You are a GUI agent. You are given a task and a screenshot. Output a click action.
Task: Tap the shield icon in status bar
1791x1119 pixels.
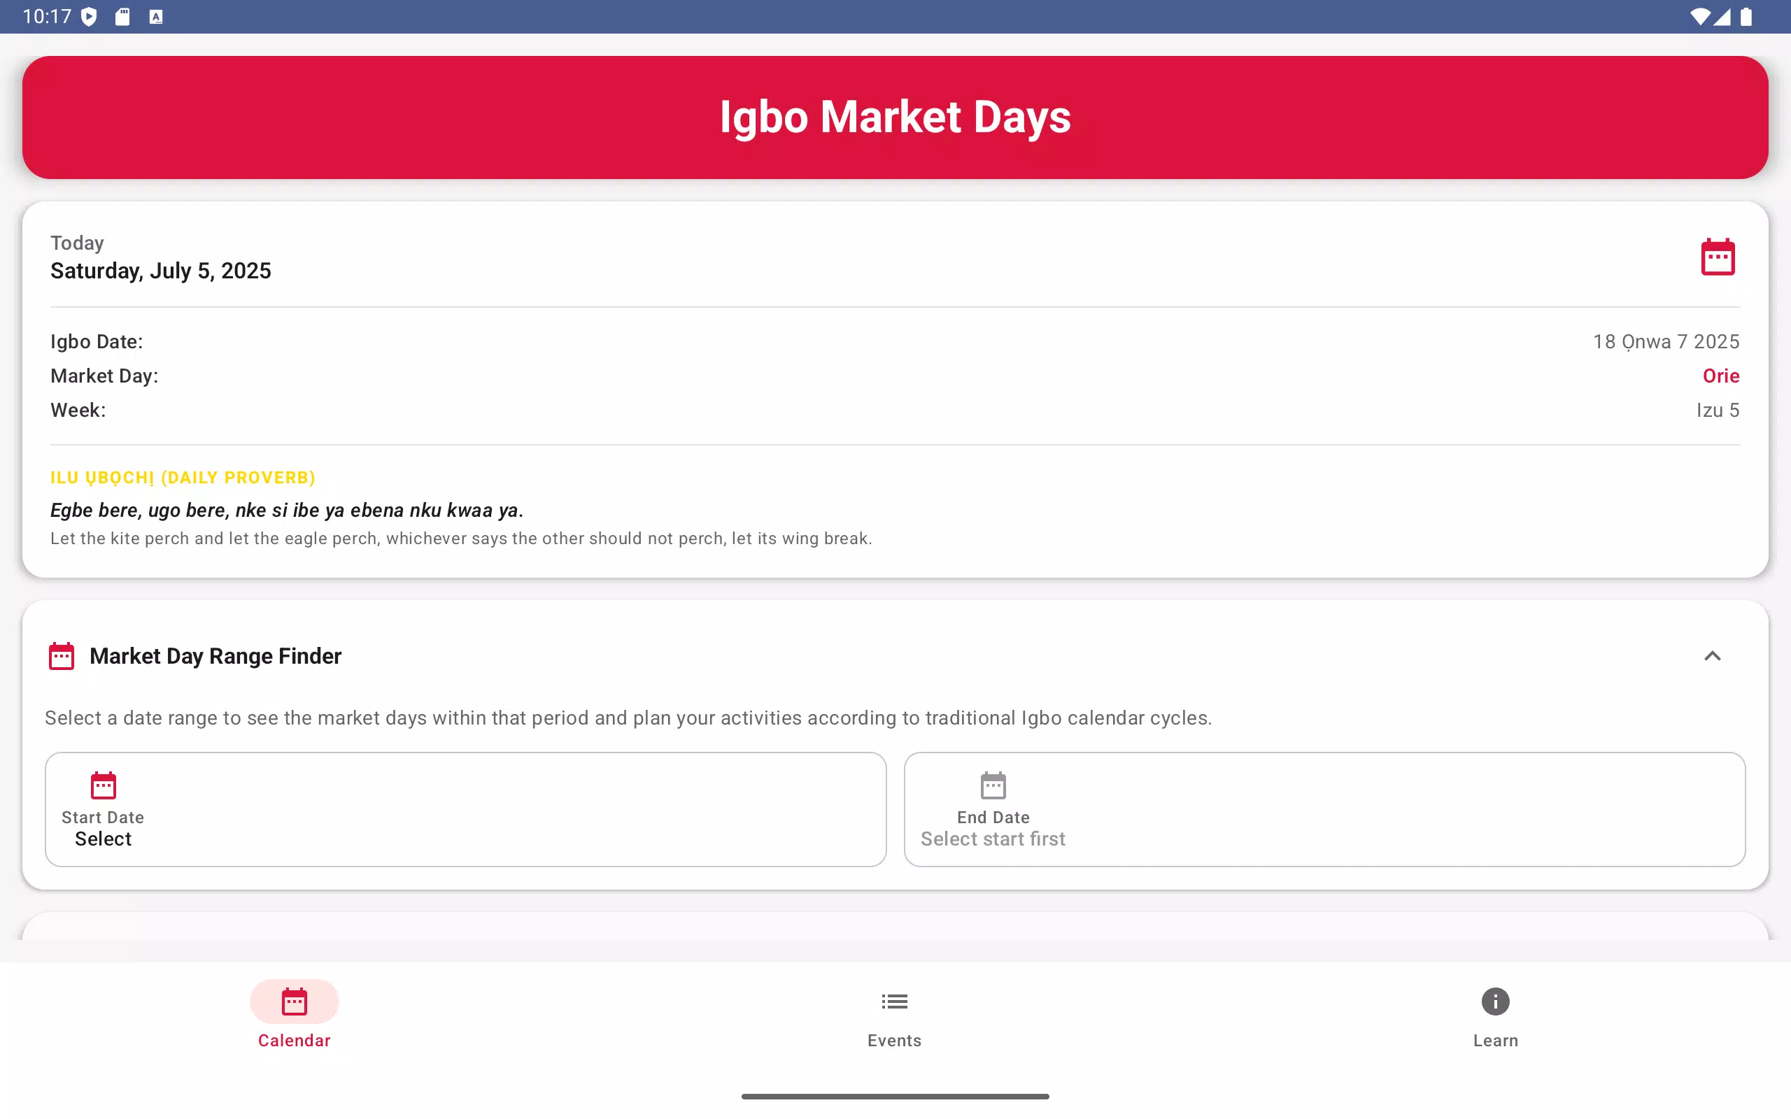[x=89, y=16]
